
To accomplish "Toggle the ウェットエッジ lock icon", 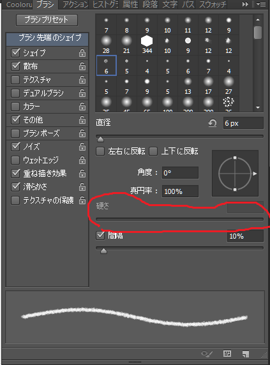I will pos(82,160).
